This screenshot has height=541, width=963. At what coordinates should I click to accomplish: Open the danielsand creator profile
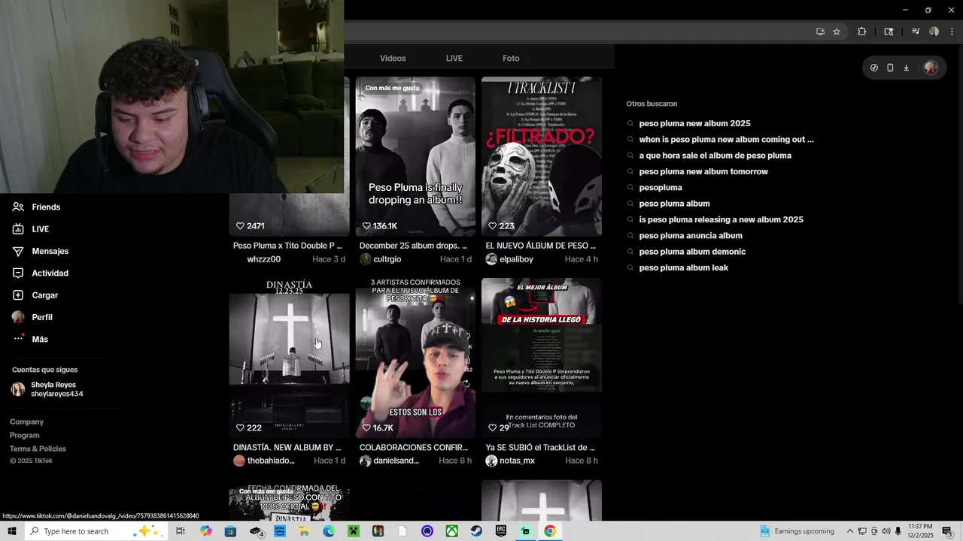[390, 461]
